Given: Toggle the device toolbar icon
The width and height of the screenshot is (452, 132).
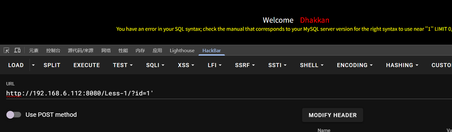Looking at the screenshot, I should pos(17,50).
